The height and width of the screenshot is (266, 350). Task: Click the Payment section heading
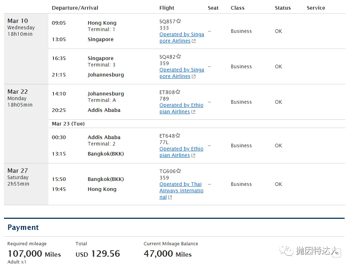coord(23,227)
